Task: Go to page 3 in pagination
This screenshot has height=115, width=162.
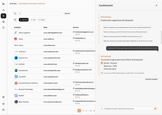Action: (x=86, y=111)
